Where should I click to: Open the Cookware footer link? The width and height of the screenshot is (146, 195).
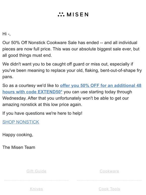click(109, 171)
